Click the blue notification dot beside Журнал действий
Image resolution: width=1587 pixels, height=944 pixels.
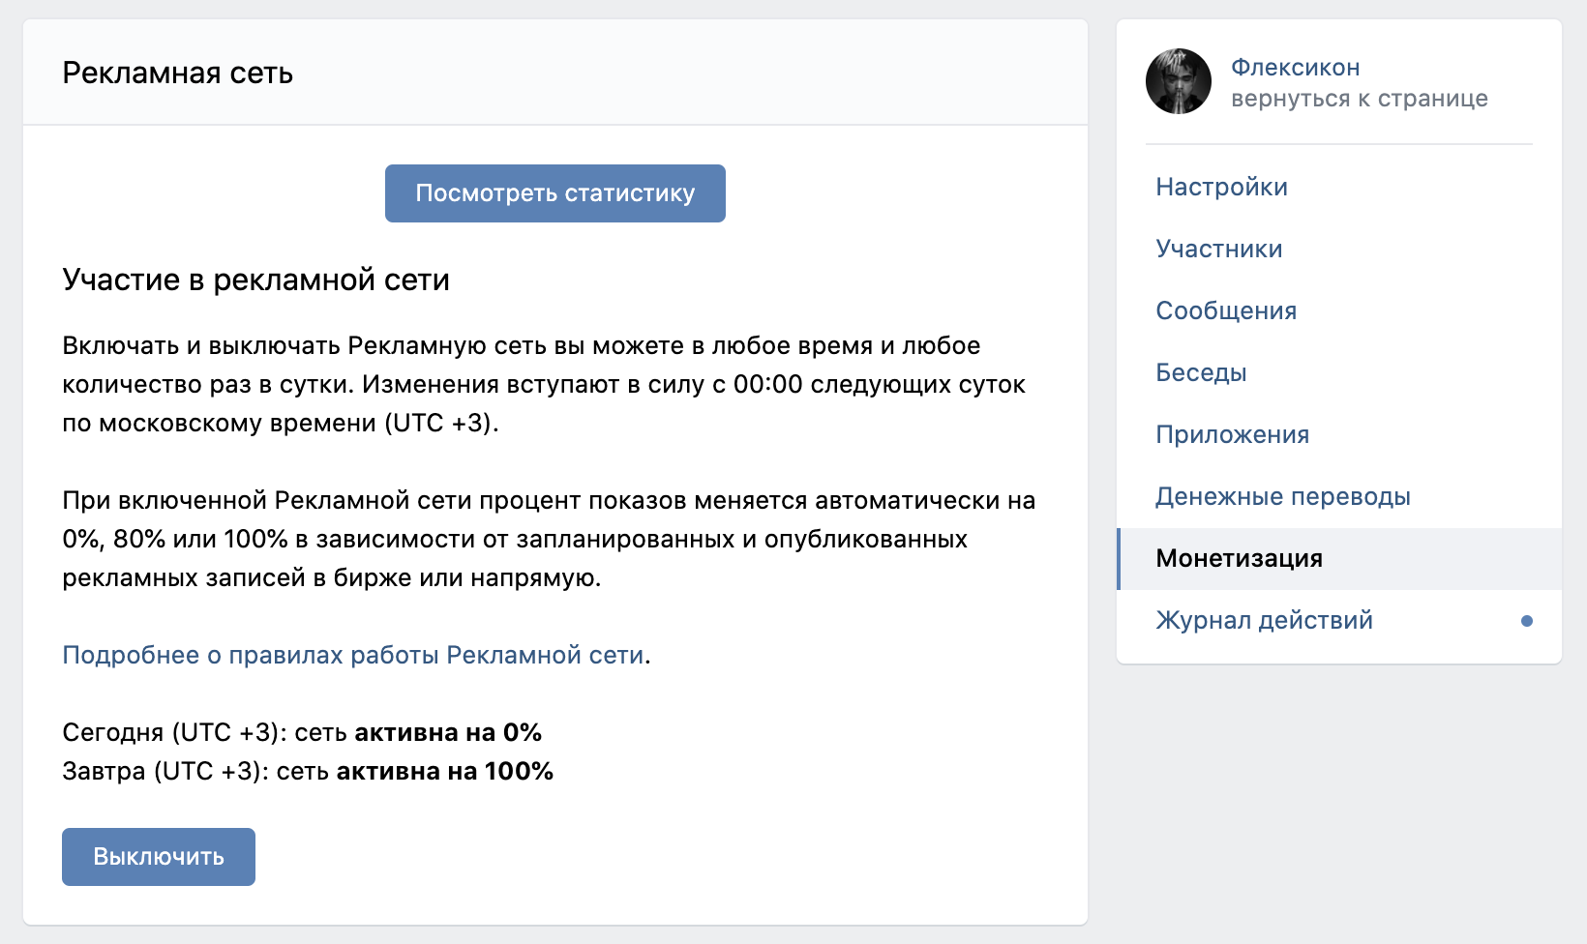point(1527,621)
